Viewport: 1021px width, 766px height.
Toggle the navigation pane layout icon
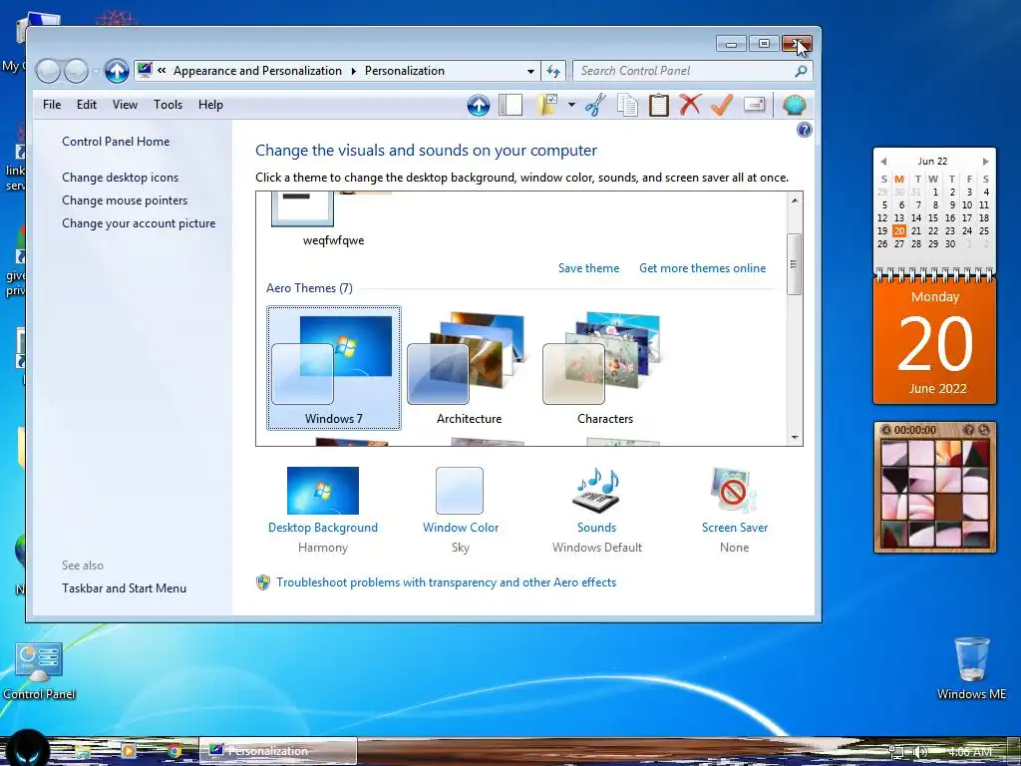[510, 105]
